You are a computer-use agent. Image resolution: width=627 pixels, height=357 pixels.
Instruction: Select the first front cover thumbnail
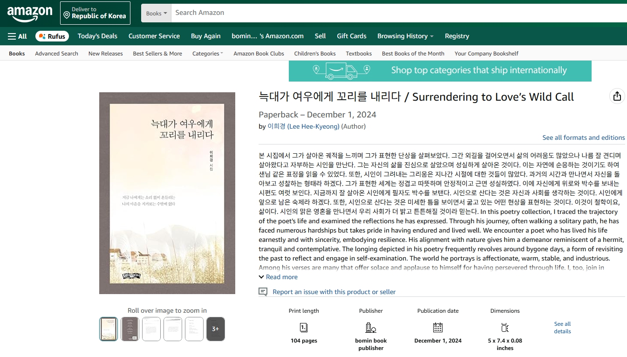[x=109, y=329]
